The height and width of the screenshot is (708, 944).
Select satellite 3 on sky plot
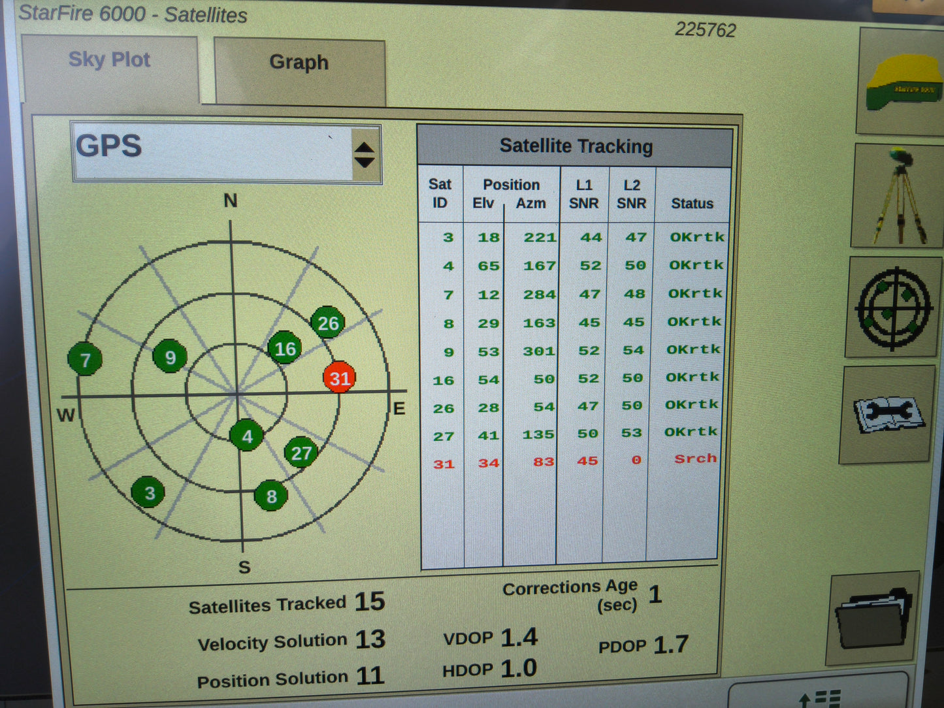(148, 492)
